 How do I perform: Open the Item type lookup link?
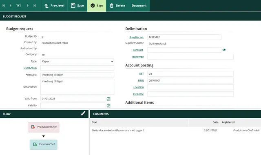[138, 57]
